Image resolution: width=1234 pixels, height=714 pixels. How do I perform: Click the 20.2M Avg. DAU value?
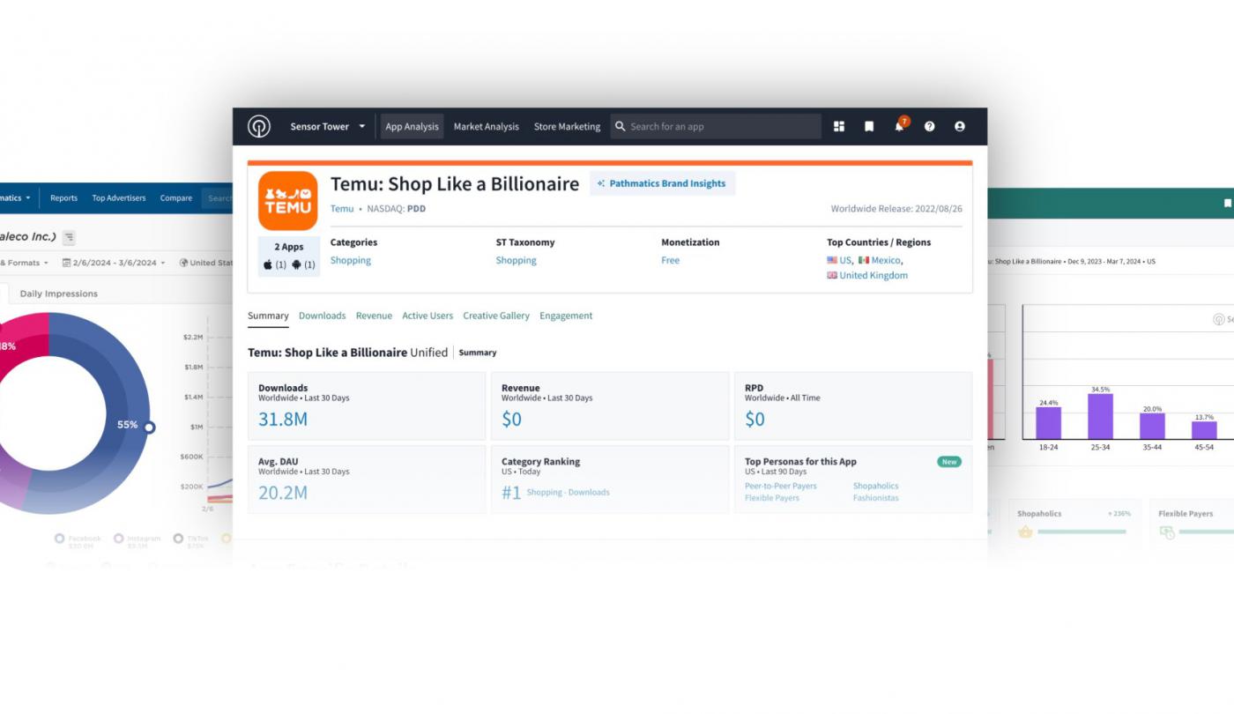coord(283,493)
